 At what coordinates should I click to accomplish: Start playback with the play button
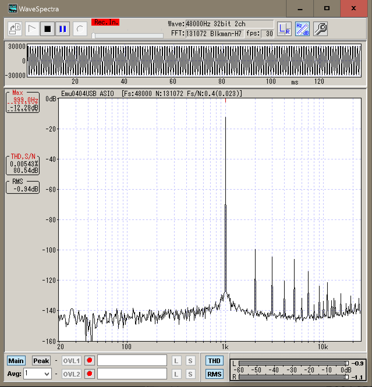[x=32, y=29]
